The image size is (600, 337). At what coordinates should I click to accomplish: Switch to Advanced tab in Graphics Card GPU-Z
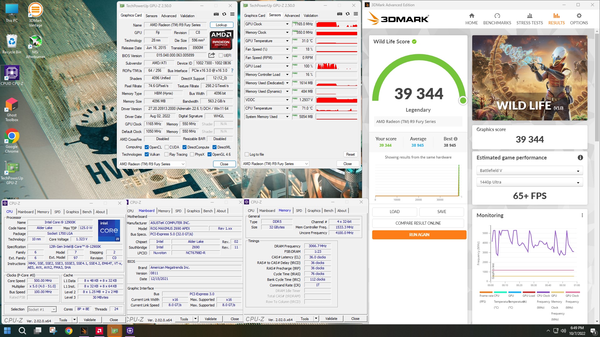pyautogui.click(x=169, y=16)
